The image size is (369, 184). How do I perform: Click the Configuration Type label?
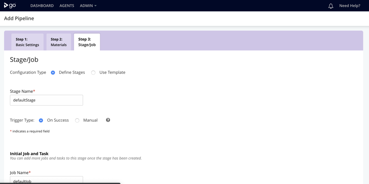(x=28, y=72)
